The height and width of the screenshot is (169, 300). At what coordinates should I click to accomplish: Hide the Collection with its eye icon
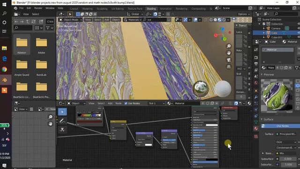tap(299, 24)
